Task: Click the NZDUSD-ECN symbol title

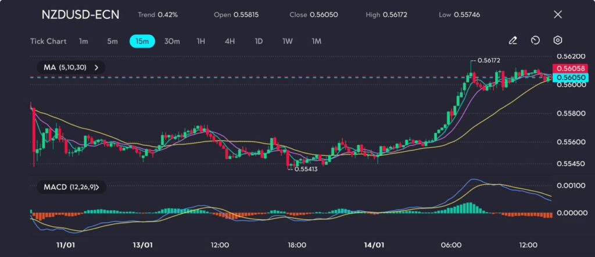Action: [x=80, y=15]
